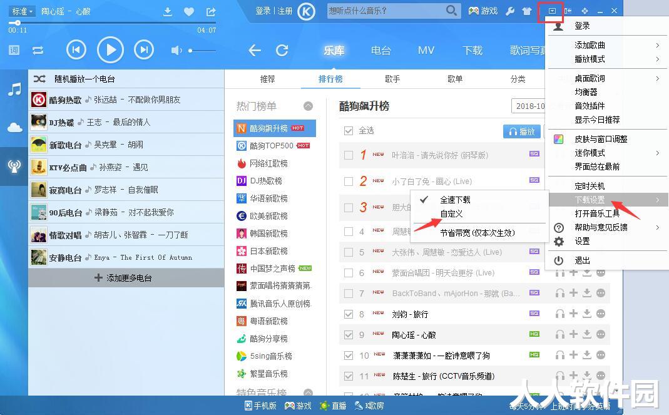Click the search magnifier icon

coord(451,10)
